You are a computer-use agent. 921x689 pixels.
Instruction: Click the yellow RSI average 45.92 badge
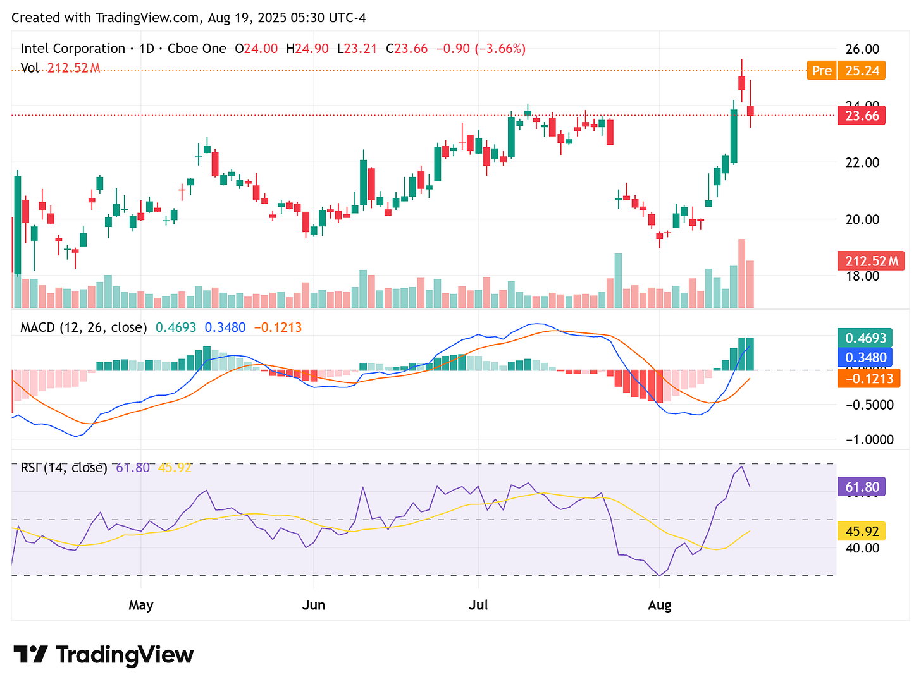(x=861, y=532)
